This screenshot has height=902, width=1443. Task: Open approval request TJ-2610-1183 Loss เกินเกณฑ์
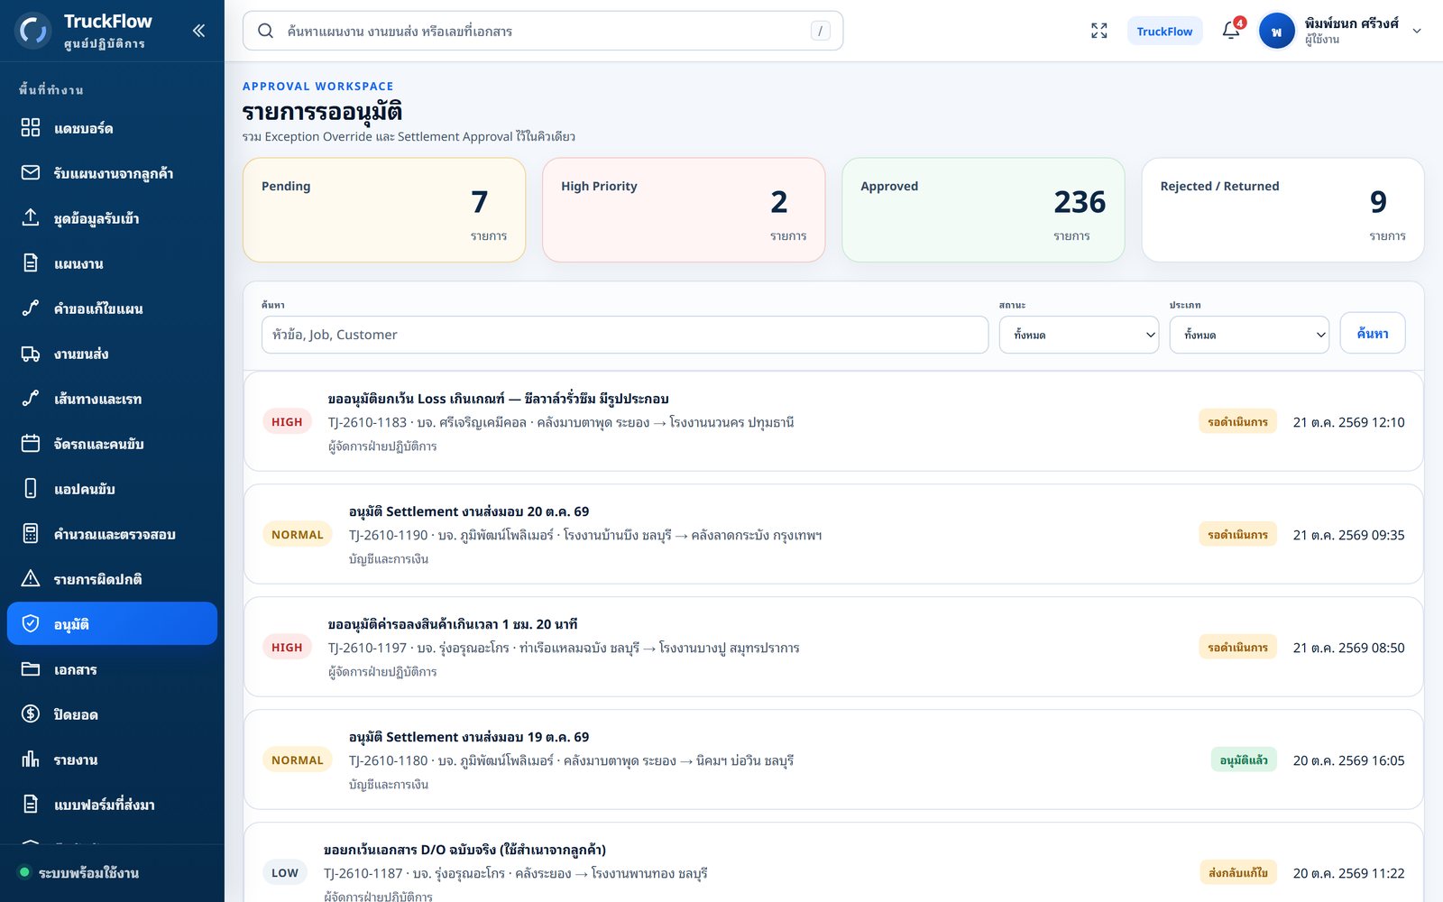point(833,421)
